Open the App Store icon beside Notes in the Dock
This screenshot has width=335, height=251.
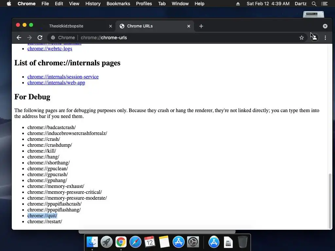tap(178, 242)
